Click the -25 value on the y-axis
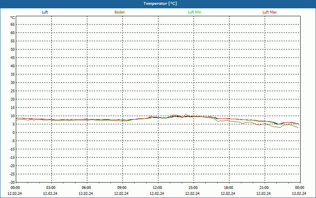The image size is (316, 198). [x=12, y=174]
